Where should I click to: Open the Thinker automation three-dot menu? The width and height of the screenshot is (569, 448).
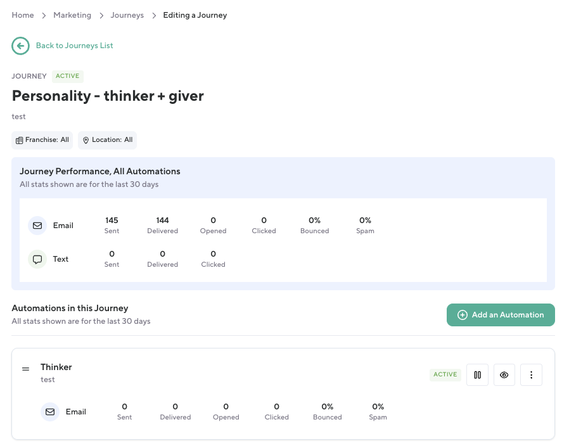point(531,374)
